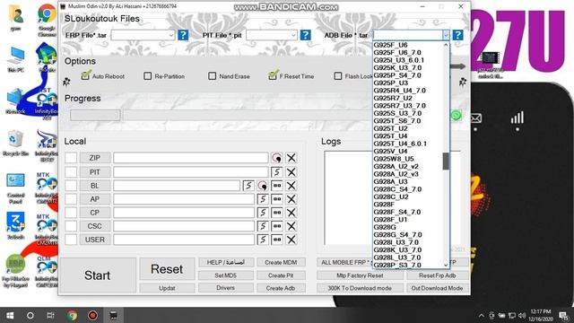Tick the checkbox beside AP
The height and width of the screenshot is (323, 574).
[71, 199]
